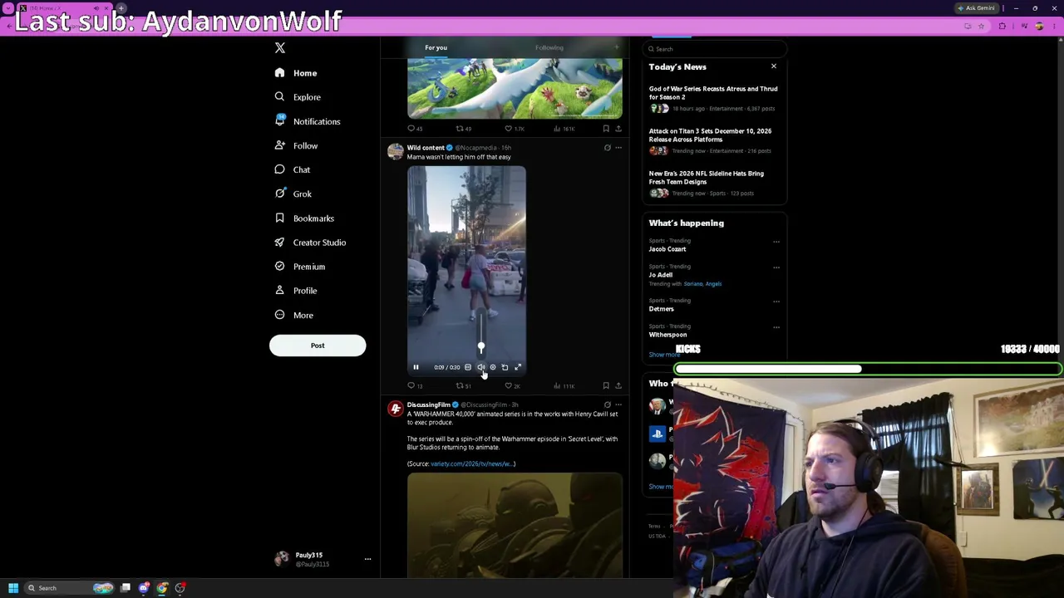Open the Bookmarks page
The height and width of the screenshot is (598, 1064).
tap(303, 218)
